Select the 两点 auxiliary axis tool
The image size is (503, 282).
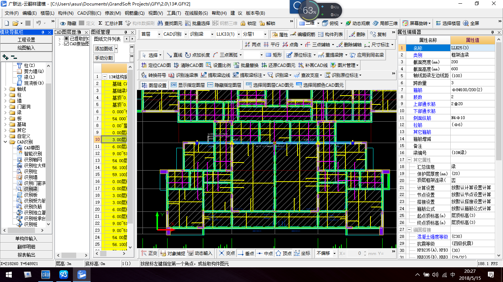click(253, 45)
